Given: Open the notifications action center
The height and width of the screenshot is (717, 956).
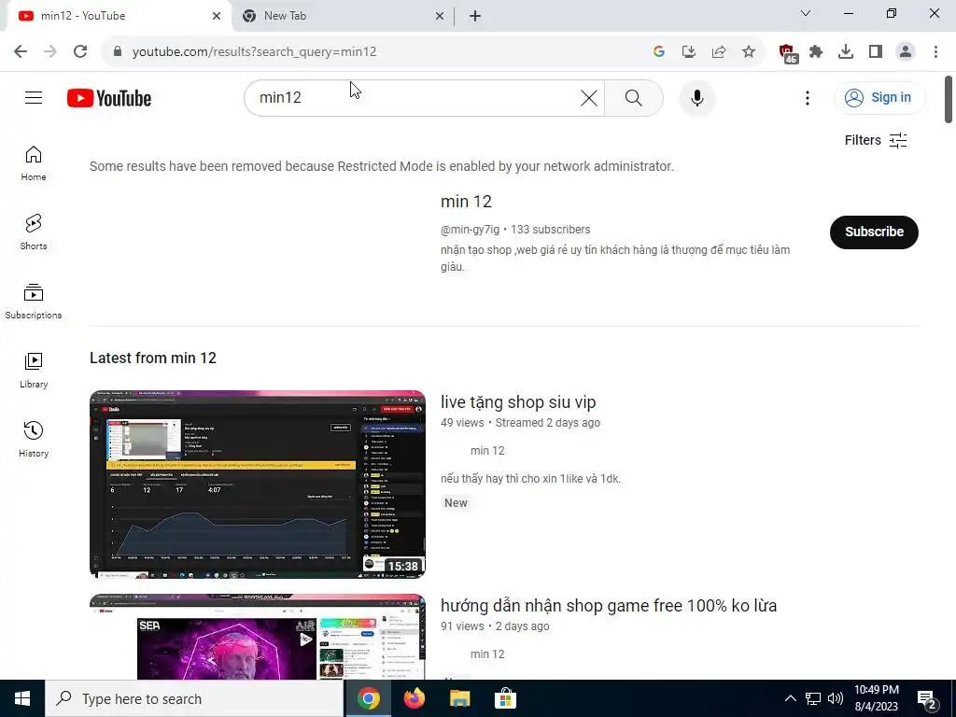Looking at the screenshot, I should [x=927, y=700].
